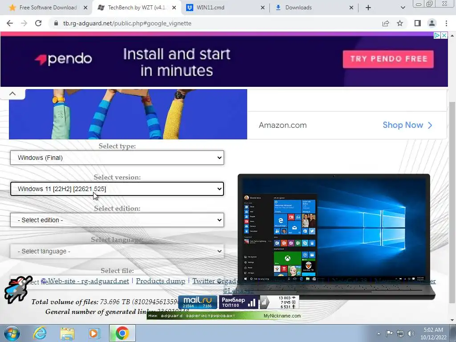Click the Rambler TOP100 badge

[x=239, y=302]
